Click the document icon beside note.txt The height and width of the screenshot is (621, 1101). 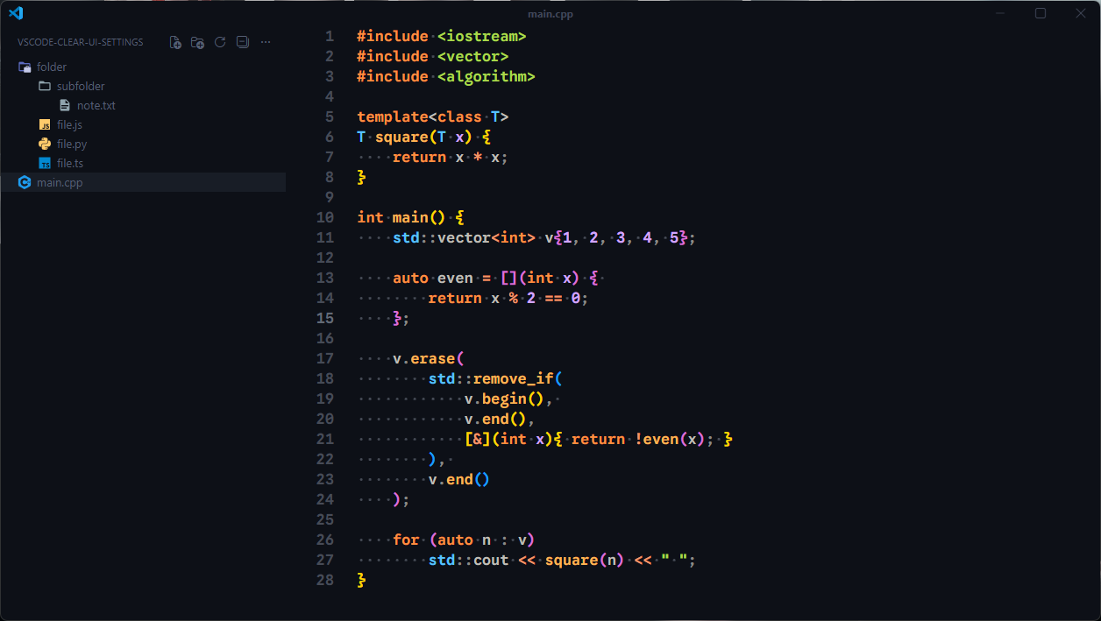pyautogui.click(x=65, y=105)
